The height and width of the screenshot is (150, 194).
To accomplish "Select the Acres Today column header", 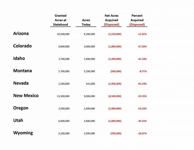I will coord(86,22).
